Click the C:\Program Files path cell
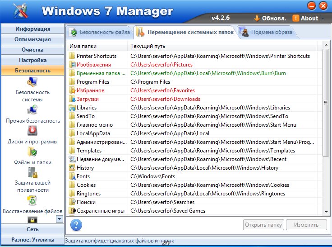332x247 pixels. pyautogui.click(x=150, y=82)
